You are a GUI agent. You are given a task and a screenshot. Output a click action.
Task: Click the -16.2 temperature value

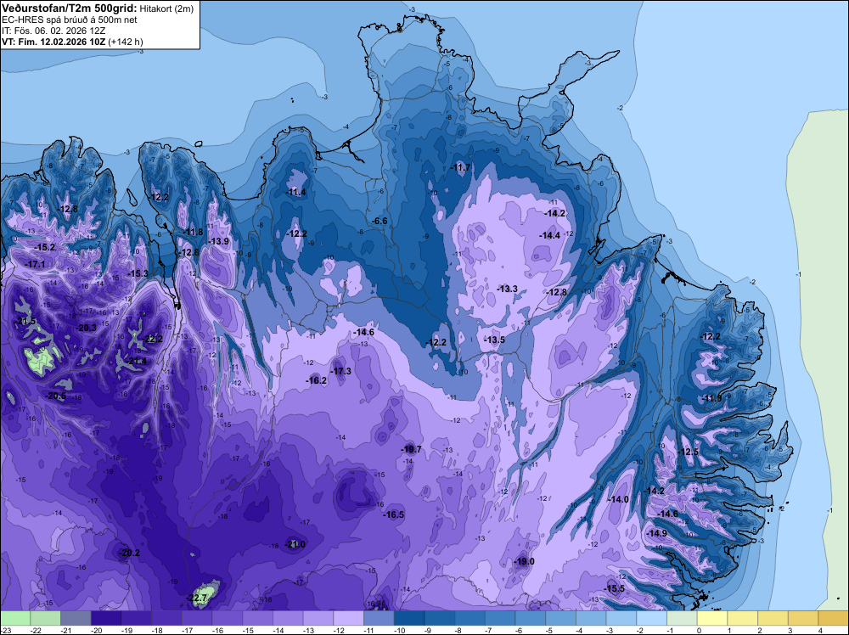317,380
